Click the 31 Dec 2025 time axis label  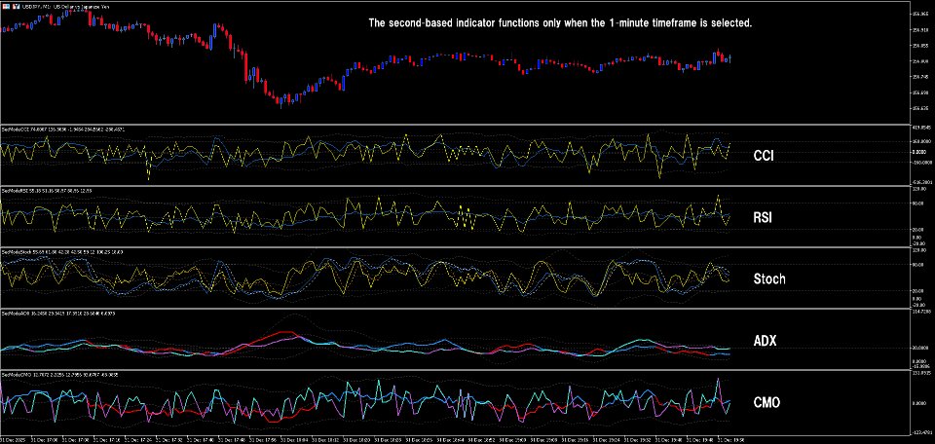[x=13, y=440]
